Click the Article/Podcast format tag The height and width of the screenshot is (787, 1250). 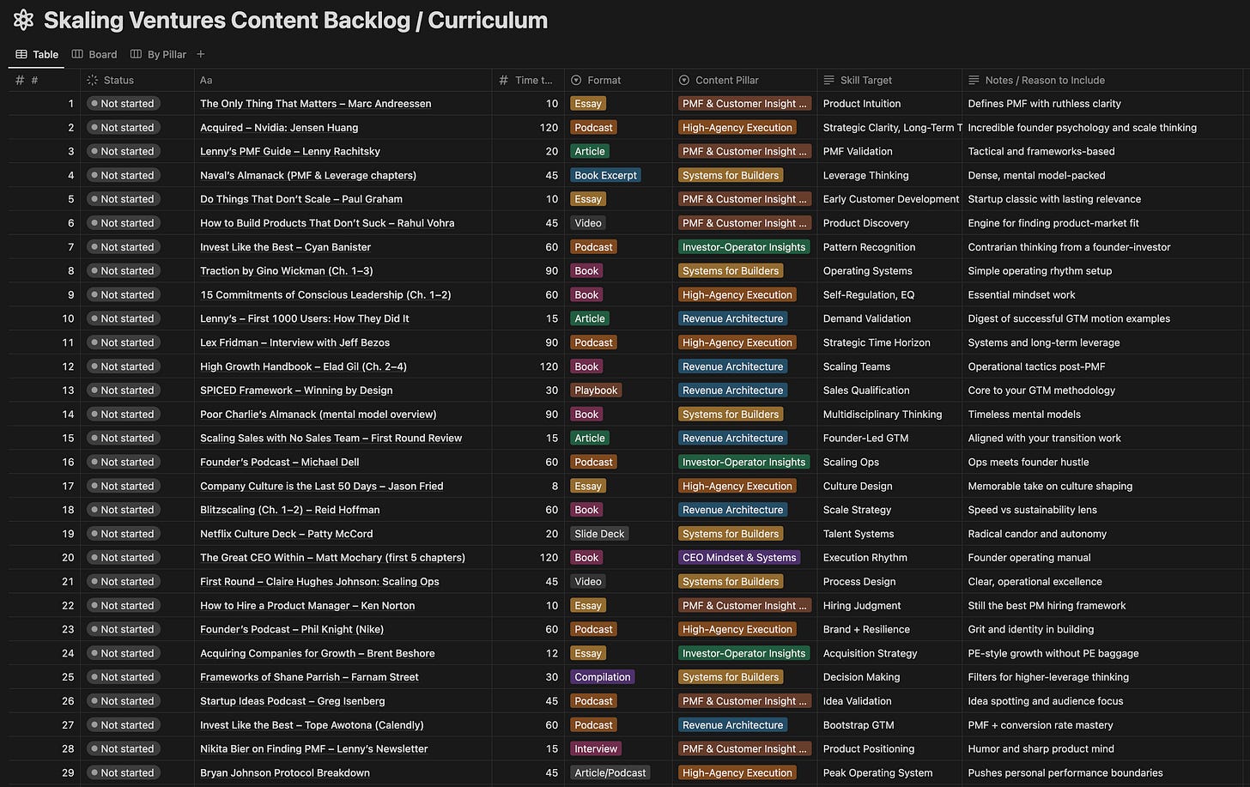[x=610, y=773]
